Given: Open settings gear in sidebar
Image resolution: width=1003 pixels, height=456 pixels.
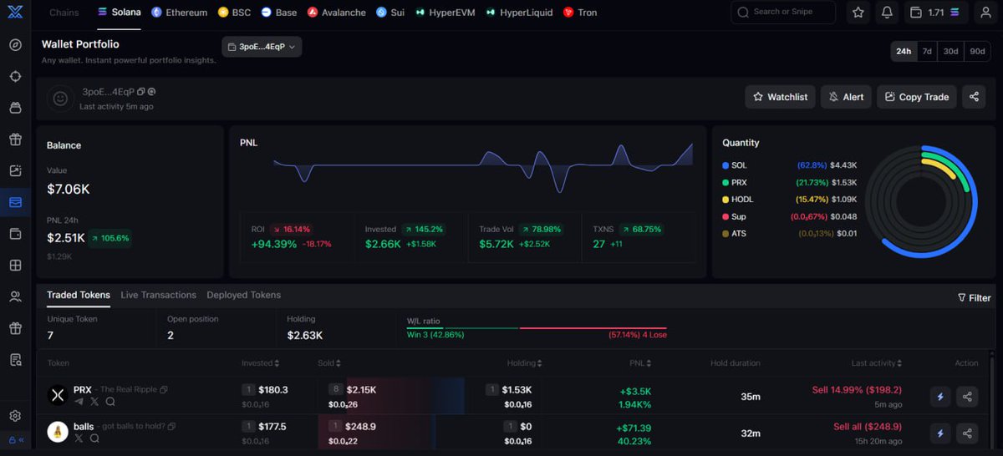Looking at the screenshot, I should [x=15, y=416].
